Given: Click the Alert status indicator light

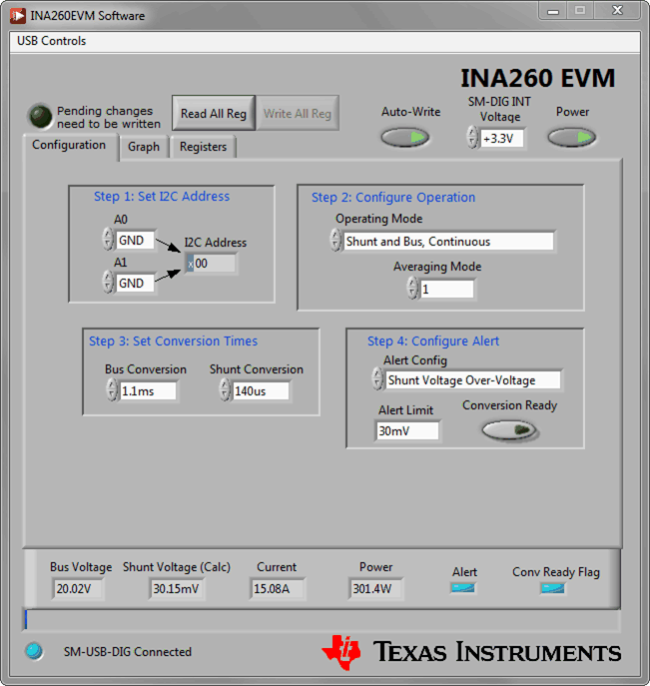Looking at the screenshot, I should point(463,588).
